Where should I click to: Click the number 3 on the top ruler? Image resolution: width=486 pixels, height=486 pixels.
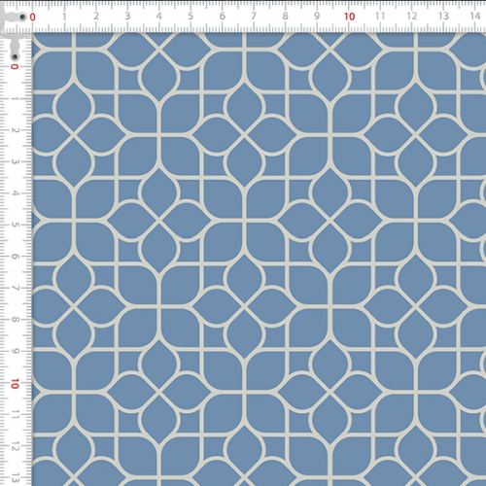click(x=127, y=16)
